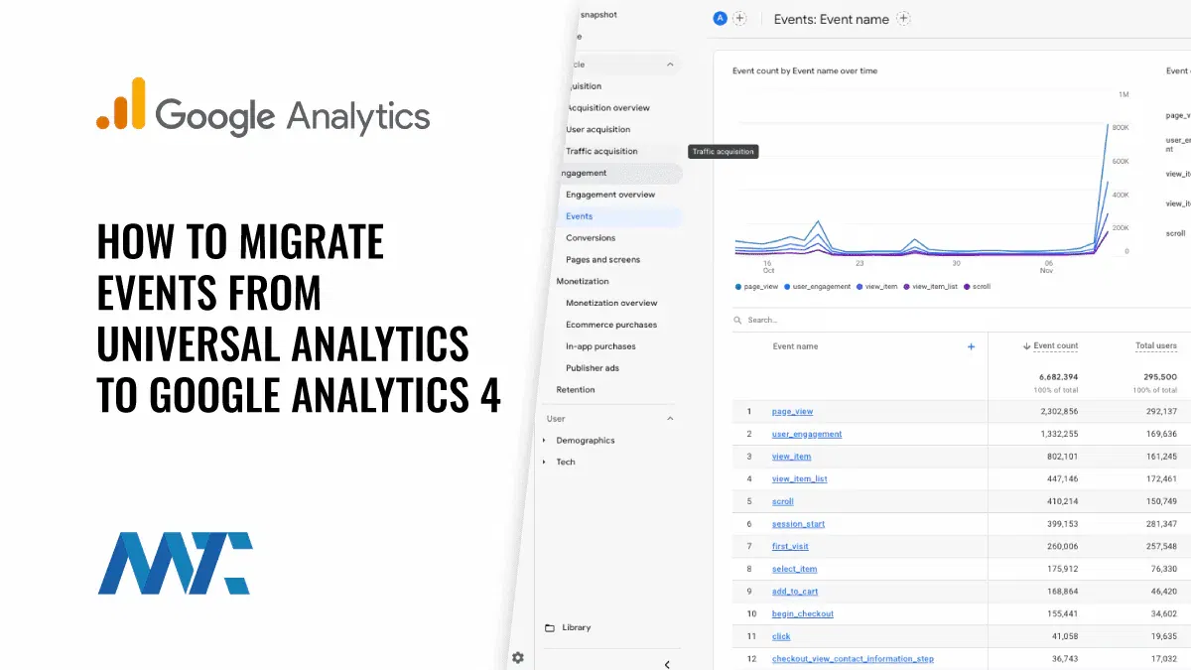This screenshot has width=1191, height=670.
Task: Expand the Demographics tree item
Action: (543, 440)
